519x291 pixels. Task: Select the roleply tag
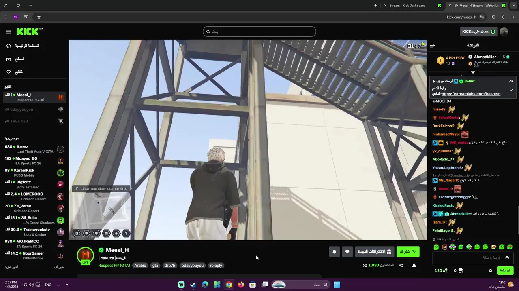click(x=216, y=266)
